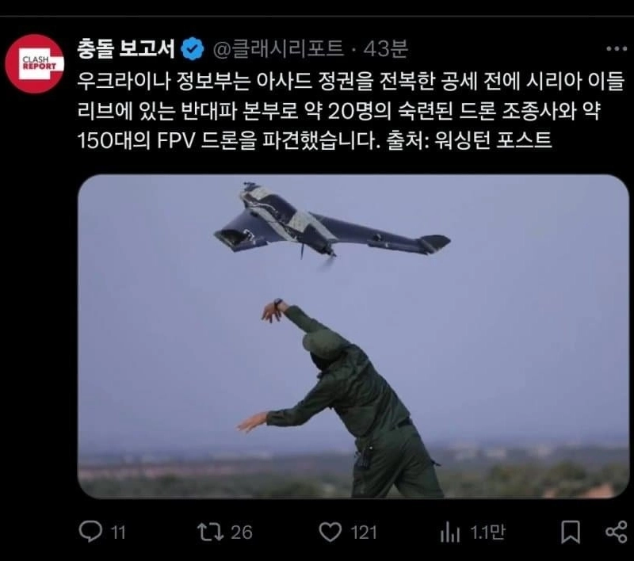Open the drone launch photo
Image resolution: width=634 pixels, height=561 pixels.
pos(353,336)
